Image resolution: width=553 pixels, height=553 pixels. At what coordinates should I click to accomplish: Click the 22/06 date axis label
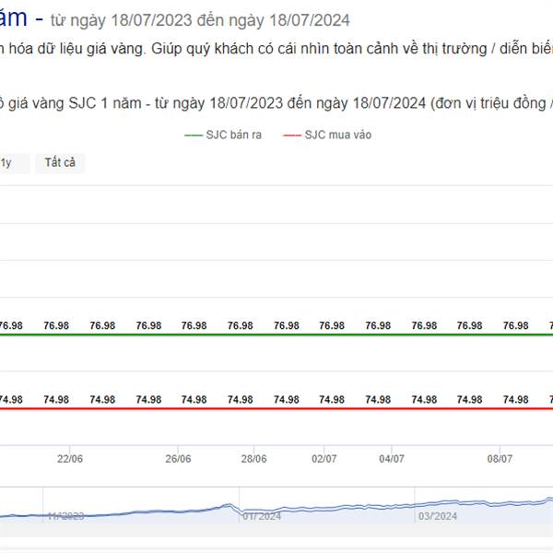tap(70, 458)
